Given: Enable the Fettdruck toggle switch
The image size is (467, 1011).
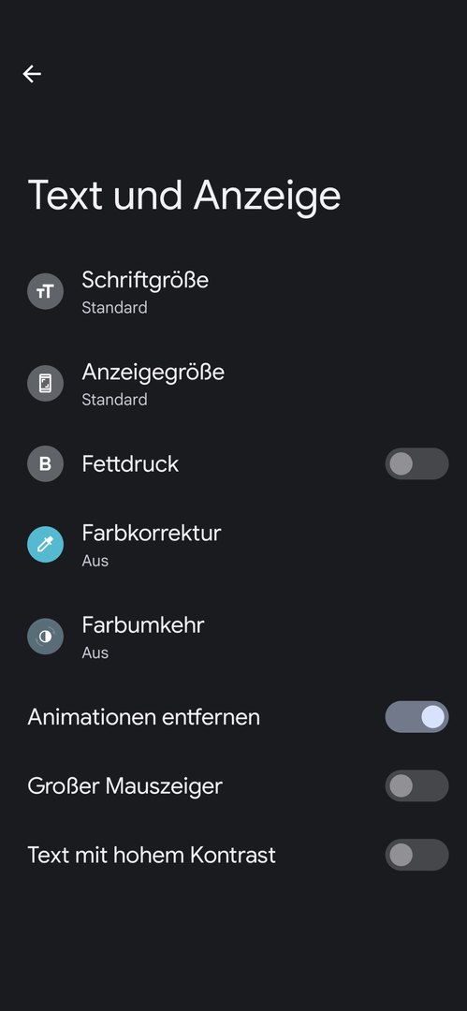Looking at the screenshot, I should pos(416,463).
